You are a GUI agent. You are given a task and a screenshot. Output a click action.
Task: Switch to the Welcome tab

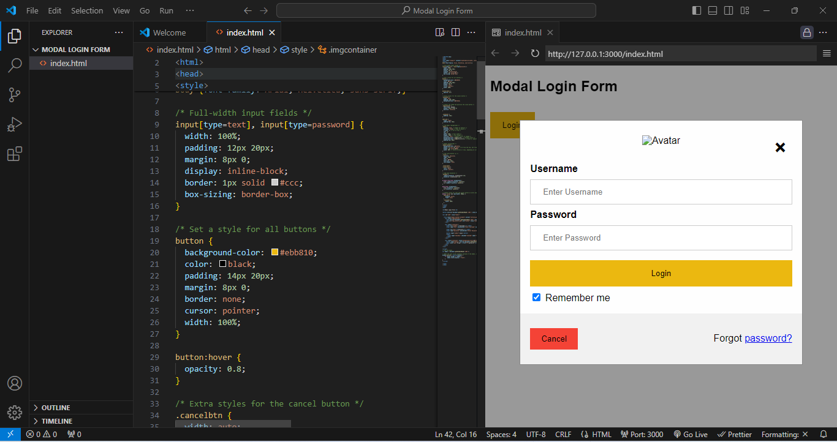coord(170,32)
